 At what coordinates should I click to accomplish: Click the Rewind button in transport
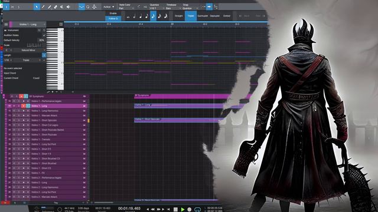[153, 210]
